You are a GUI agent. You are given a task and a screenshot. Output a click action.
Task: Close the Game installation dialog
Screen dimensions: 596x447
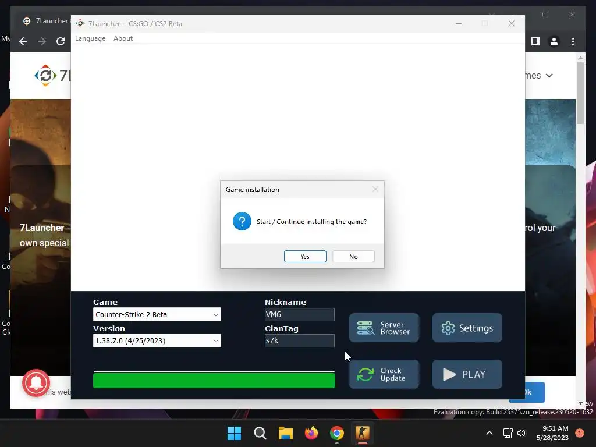click(375, 189)
